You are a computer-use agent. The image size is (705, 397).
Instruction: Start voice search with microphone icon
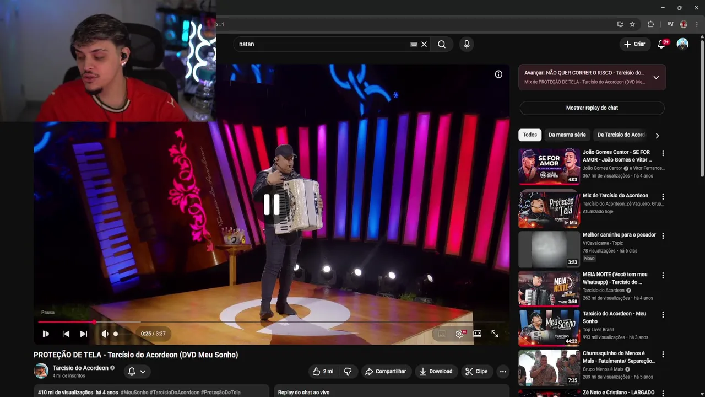(467, 44)
